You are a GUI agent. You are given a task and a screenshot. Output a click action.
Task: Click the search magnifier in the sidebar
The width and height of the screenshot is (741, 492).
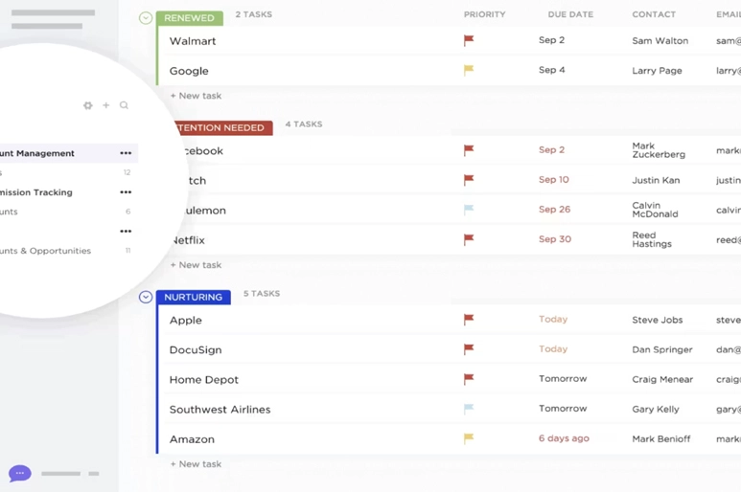pos(124,105)
